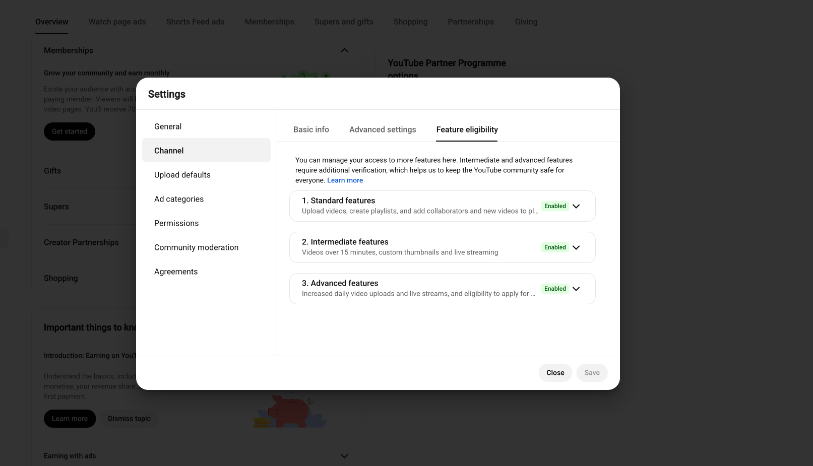Open Permissions settings section
The image size is (813, 466).
point(206,223)
